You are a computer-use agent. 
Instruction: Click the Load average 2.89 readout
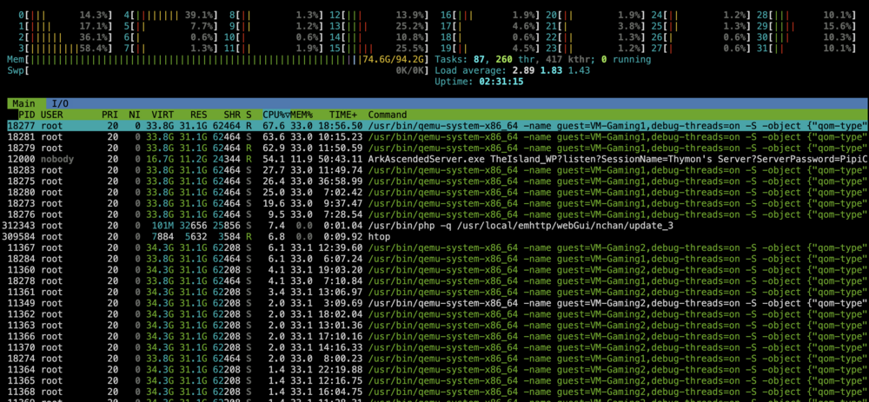pos(513,70)
